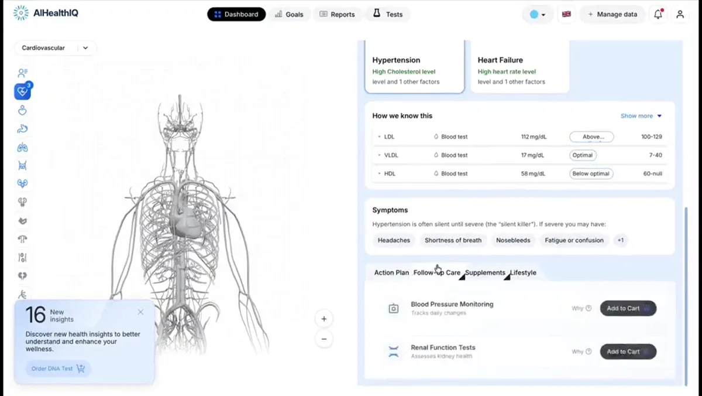Open the Reports tab

click(x=338, y=14)
